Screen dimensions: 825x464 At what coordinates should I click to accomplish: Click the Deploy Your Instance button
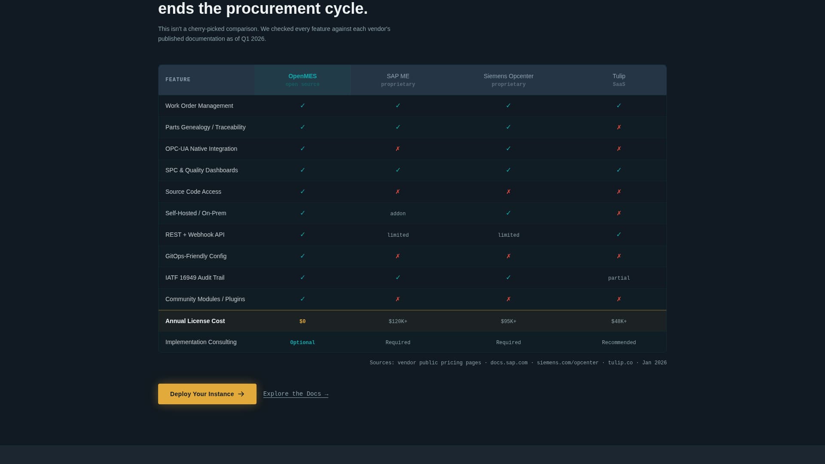click(207, 394)
